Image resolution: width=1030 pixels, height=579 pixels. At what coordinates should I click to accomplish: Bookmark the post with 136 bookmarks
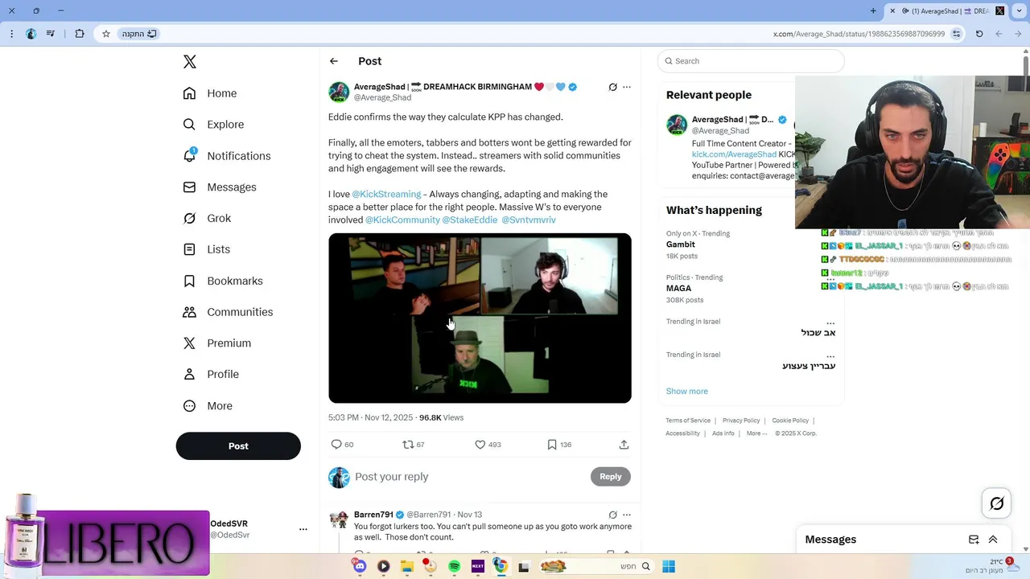pyautogui.click(x=552, y=445)
